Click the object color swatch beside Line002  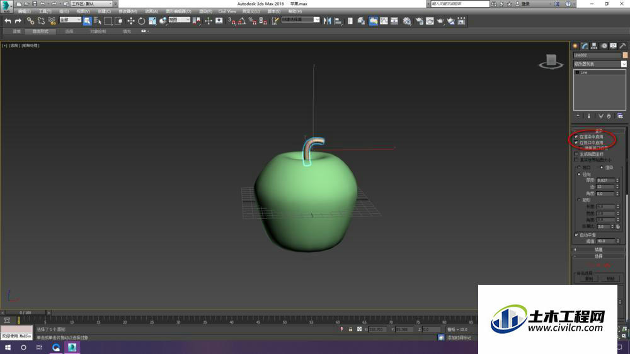coord(625,55)
